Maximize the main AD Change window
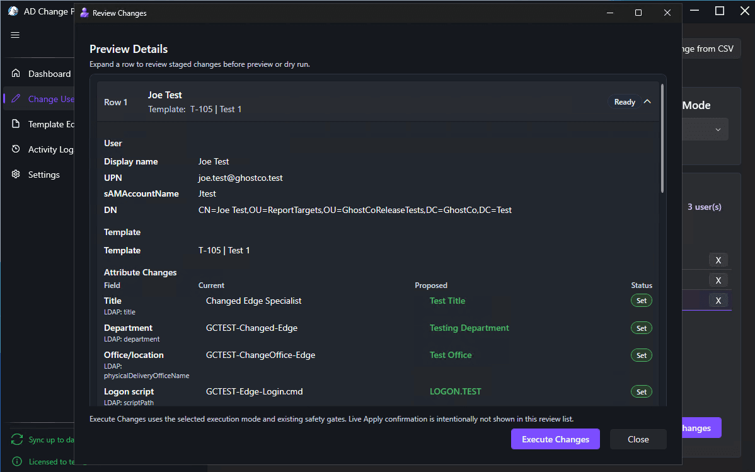755x472 pixels. point(719,11)
